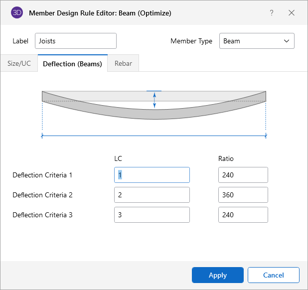Edit the Ratio for Deflection Criteria 1
Image resolution: width=308 pixels, height=290 pixels.
point(243,175)
